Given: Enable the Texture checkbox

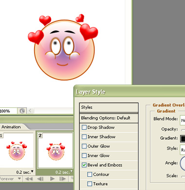Looking at the screenshot, I should tap(90, 184).
